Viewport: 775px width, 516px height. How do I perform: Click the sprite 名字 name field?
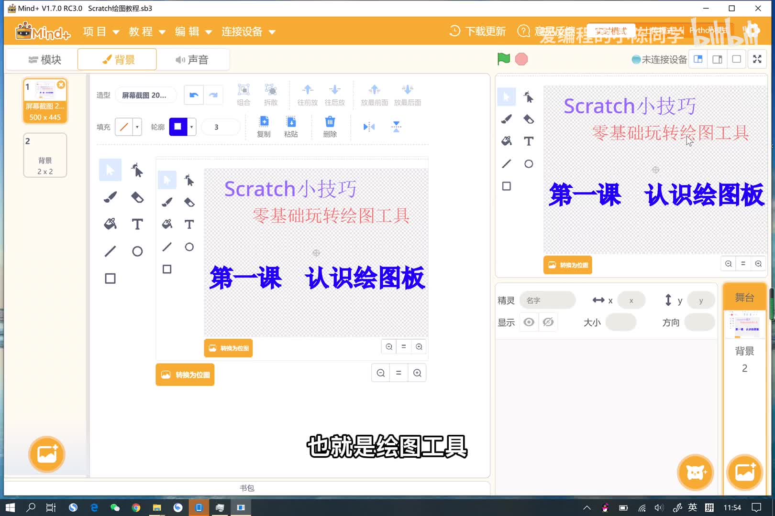point(548,301)
